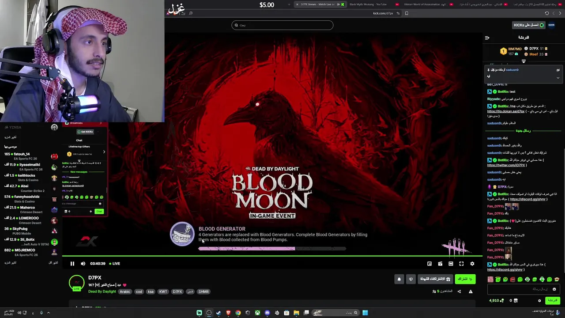Viewport: 565px width, 318px height.
Task: Click the green subscribe button
Action: tap(465, 279)
